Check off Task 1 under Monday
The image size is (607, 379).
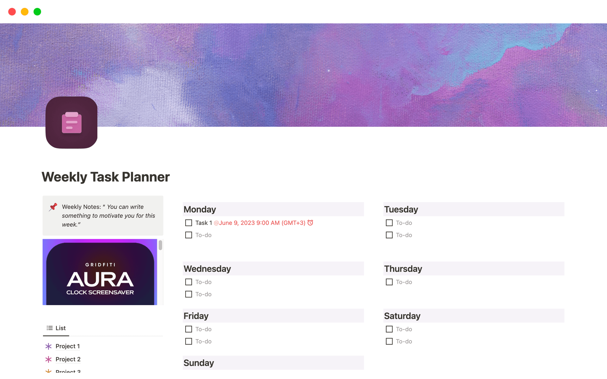click(188, 223)
